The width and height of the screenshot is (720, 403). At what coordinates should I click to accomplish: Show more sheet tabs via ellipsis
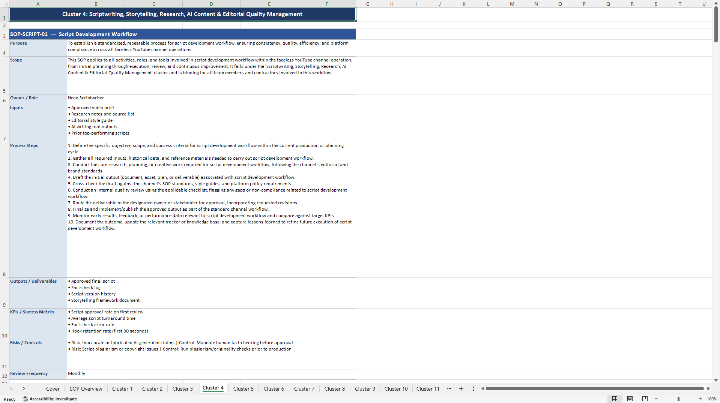tap(449, 389)
